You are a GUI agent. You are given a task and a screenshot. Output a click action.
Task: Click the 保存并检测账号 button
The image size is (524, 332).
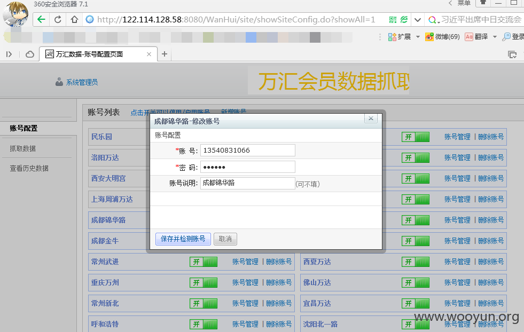(x=183, y=239)
